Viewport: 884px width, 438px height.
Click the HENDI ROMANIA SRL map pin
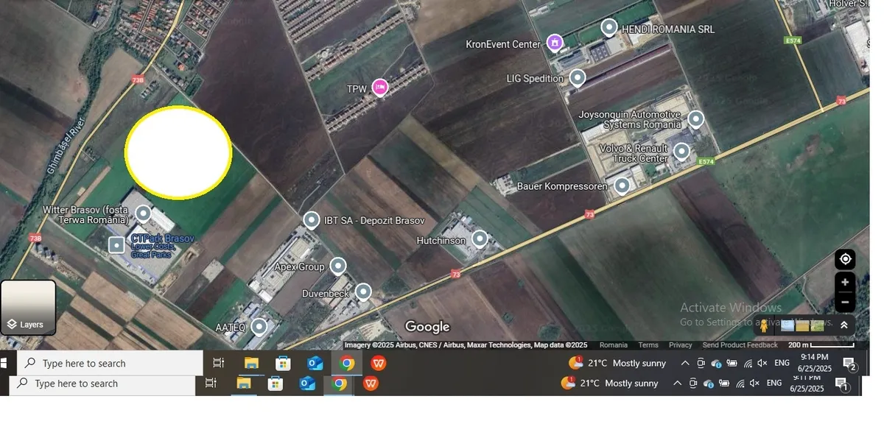point(609,28)
